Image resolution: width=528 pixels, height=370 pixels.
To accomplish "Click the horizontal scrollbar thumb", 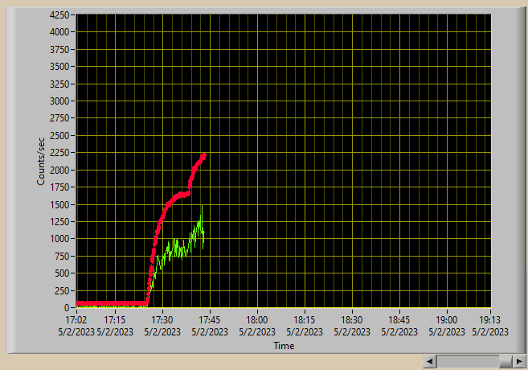I will pyautogui.click(x=505, y=362).
